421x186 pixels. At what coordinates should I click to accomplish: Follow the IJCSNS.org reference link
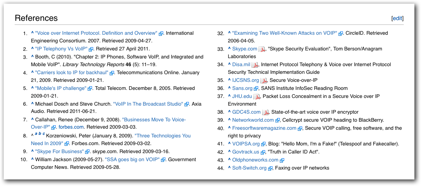[x=245, y=80]
